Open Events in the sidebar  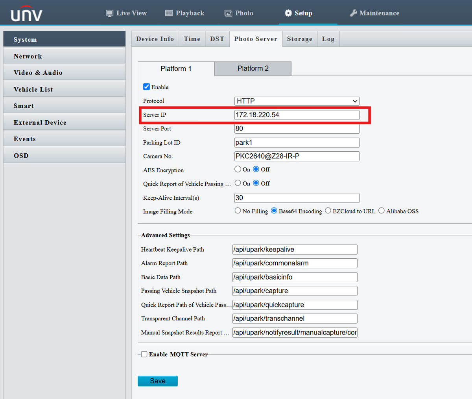pyautogui.click(x=65, y=139)
